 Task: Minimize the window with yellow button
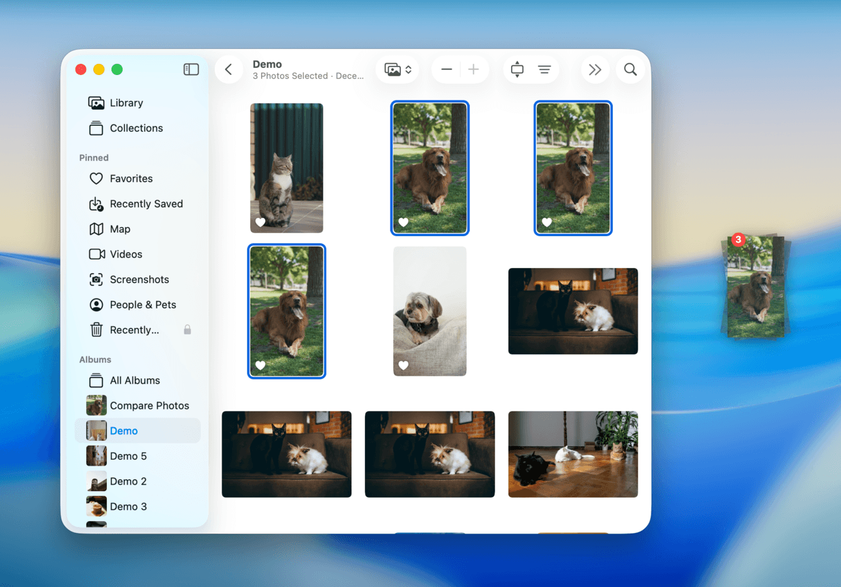click(x=99, y=69)
